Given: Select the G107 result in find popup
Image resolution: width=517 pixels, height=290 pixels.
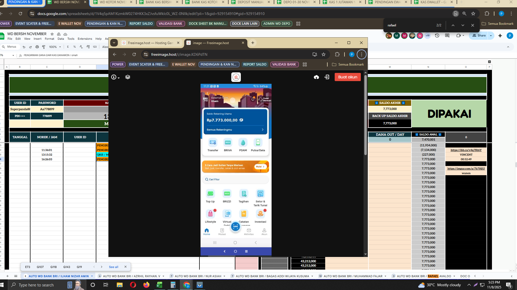Looking at the screenshot, I should [x=40, y=267].
